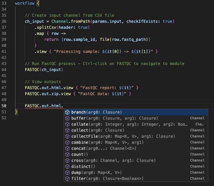Click the method icon next to buffer
Screen dimensions: 214x186
[x=67, y=118]
